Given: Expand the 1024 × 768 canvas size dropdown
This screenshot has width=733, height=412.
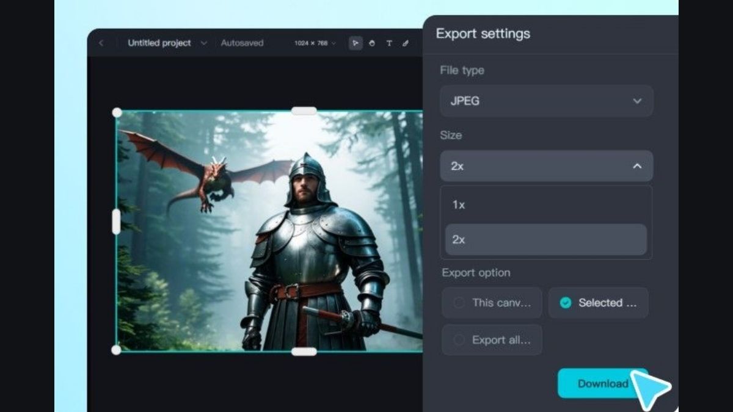Looking at the screenshot, I should point(315,43).
